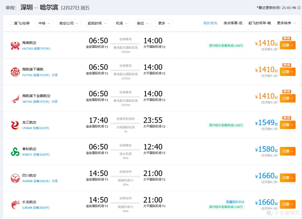Open flight details link HU7763 波音737(中)
Image resolution: width=302 pixels, height=219 pixels.
click(x=36, y=49)
